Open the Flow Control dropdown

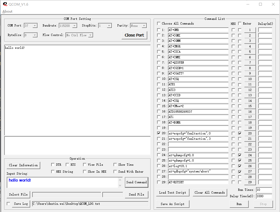90,35
